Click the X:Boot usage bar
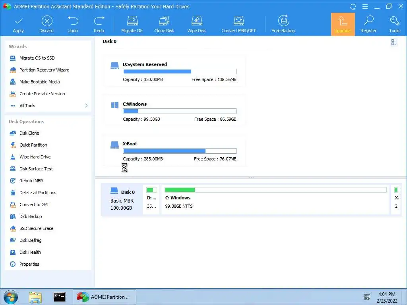Screen dimensions: 407x305 tap(180, 151)
